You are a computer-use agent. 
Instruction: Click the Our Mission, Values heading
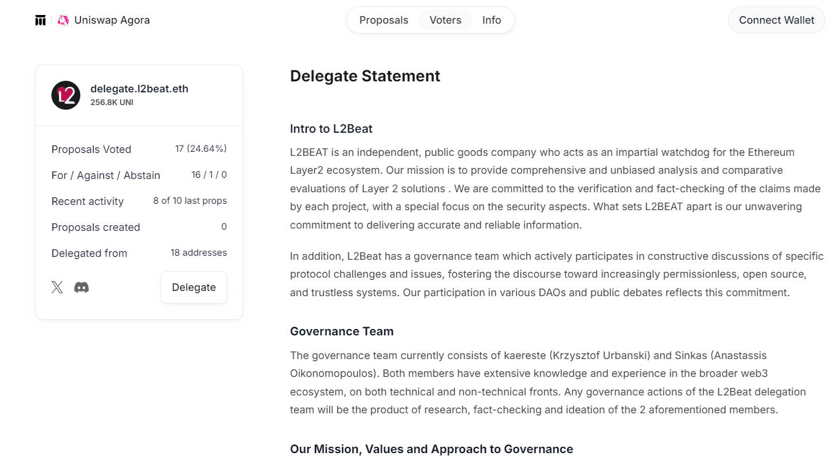click(432, 449)
